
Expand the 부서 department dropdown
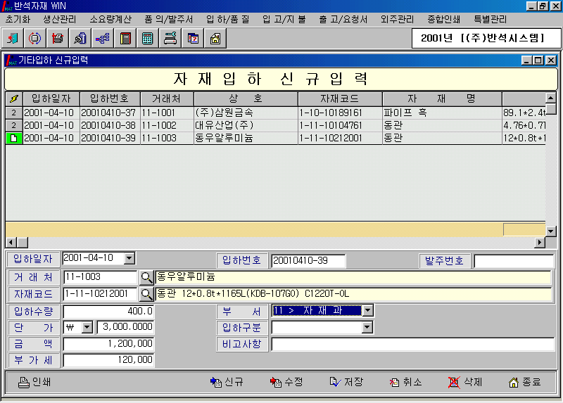[367, 310]
